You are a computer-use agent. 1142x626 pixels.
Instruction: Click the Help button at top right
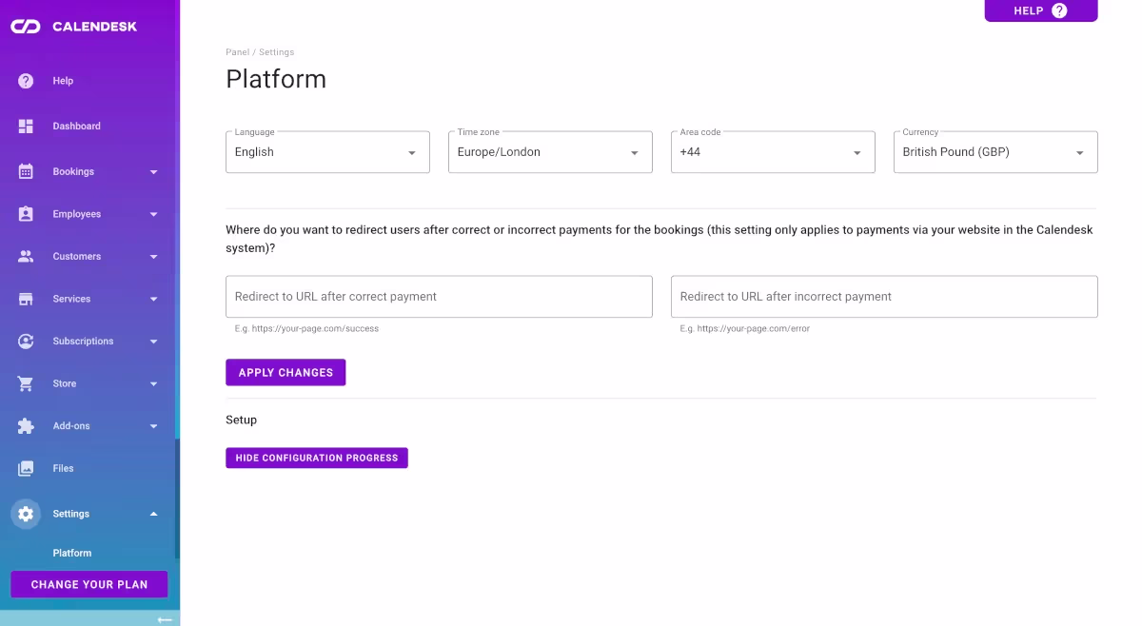1040,10
